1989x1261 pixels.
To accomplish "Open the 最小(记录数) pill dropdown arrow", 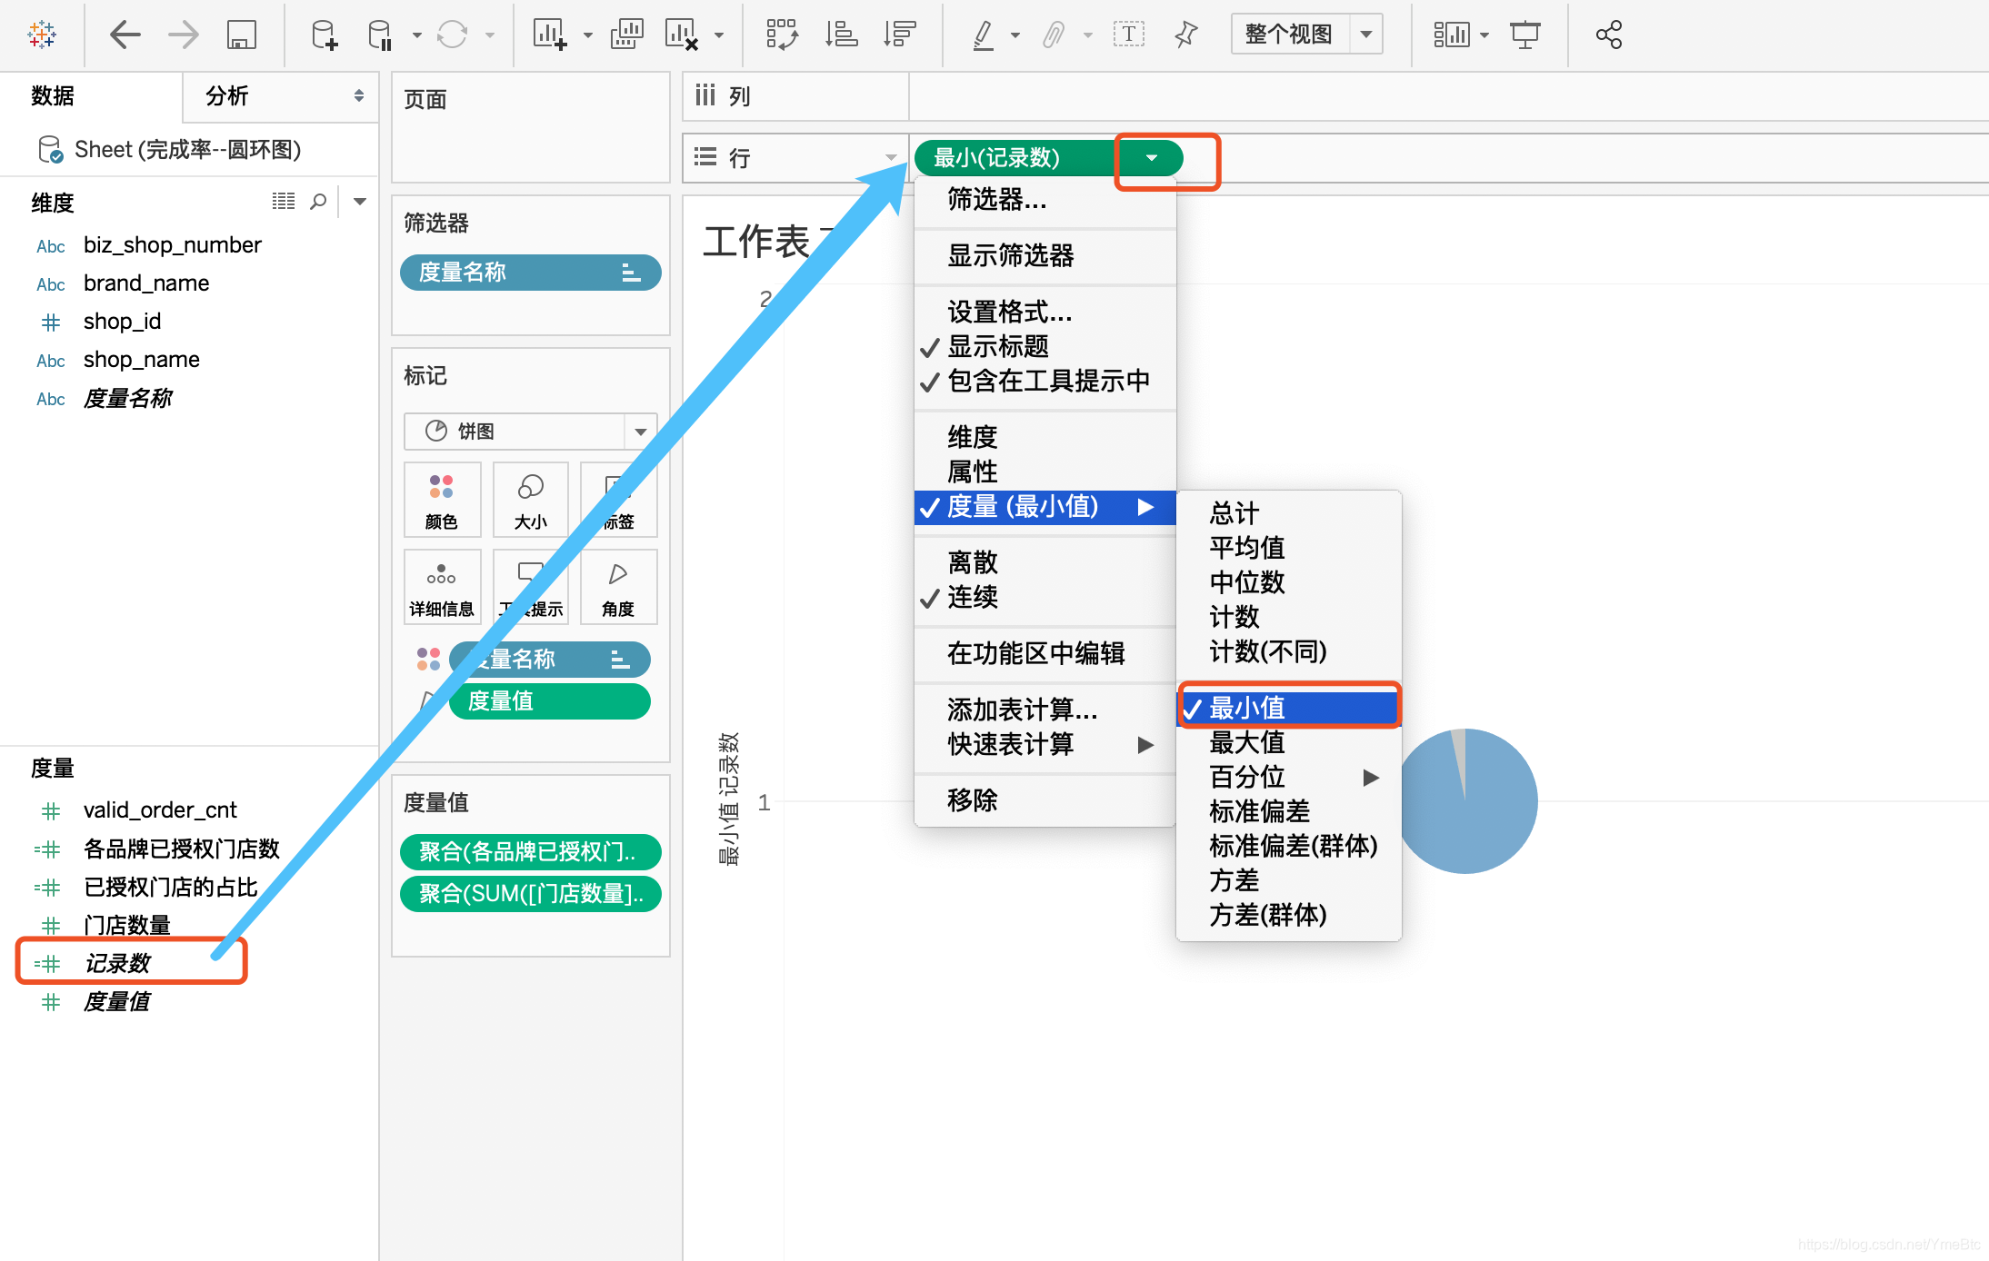I will (1152, 158).
